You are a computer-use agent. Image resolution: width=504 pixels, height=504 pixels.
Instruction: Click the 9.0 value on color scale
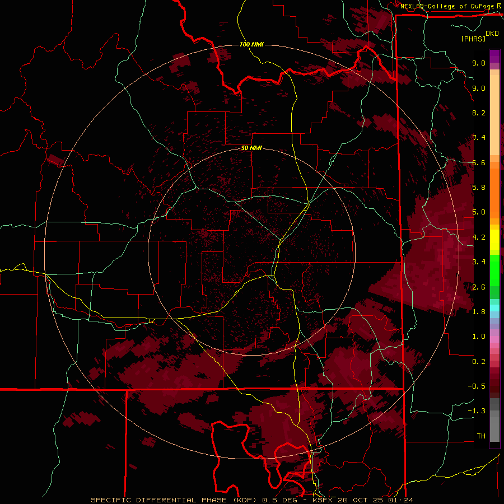pos(479,88)
